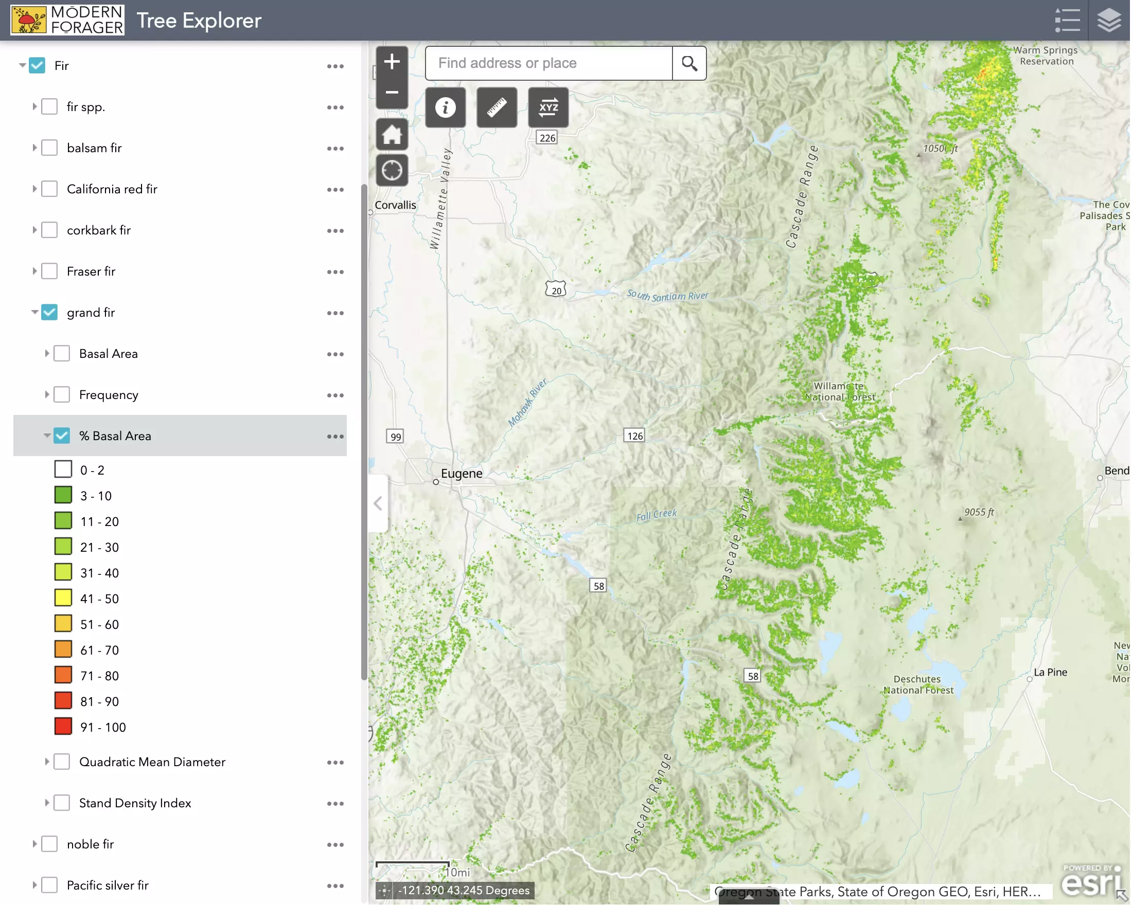Collapse the side panel with left arrow
The width and height of the screenshot is (1132, 905).
(x=378, y=503)
